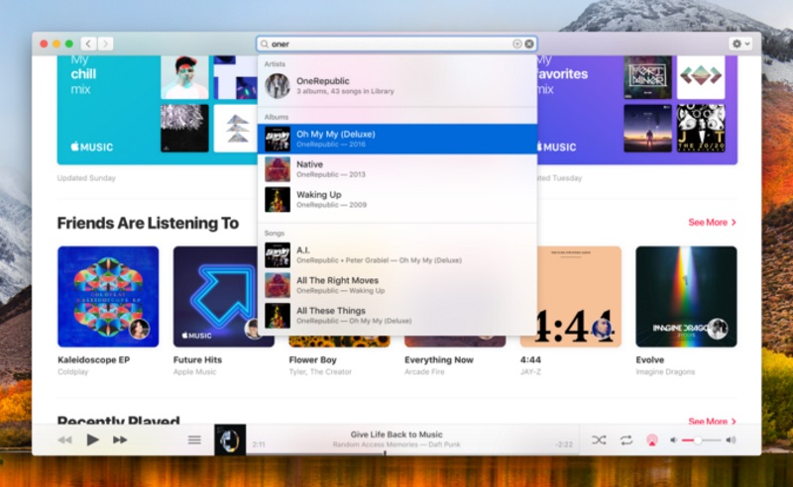Click See More beside Recently Played

click(712, 422)
